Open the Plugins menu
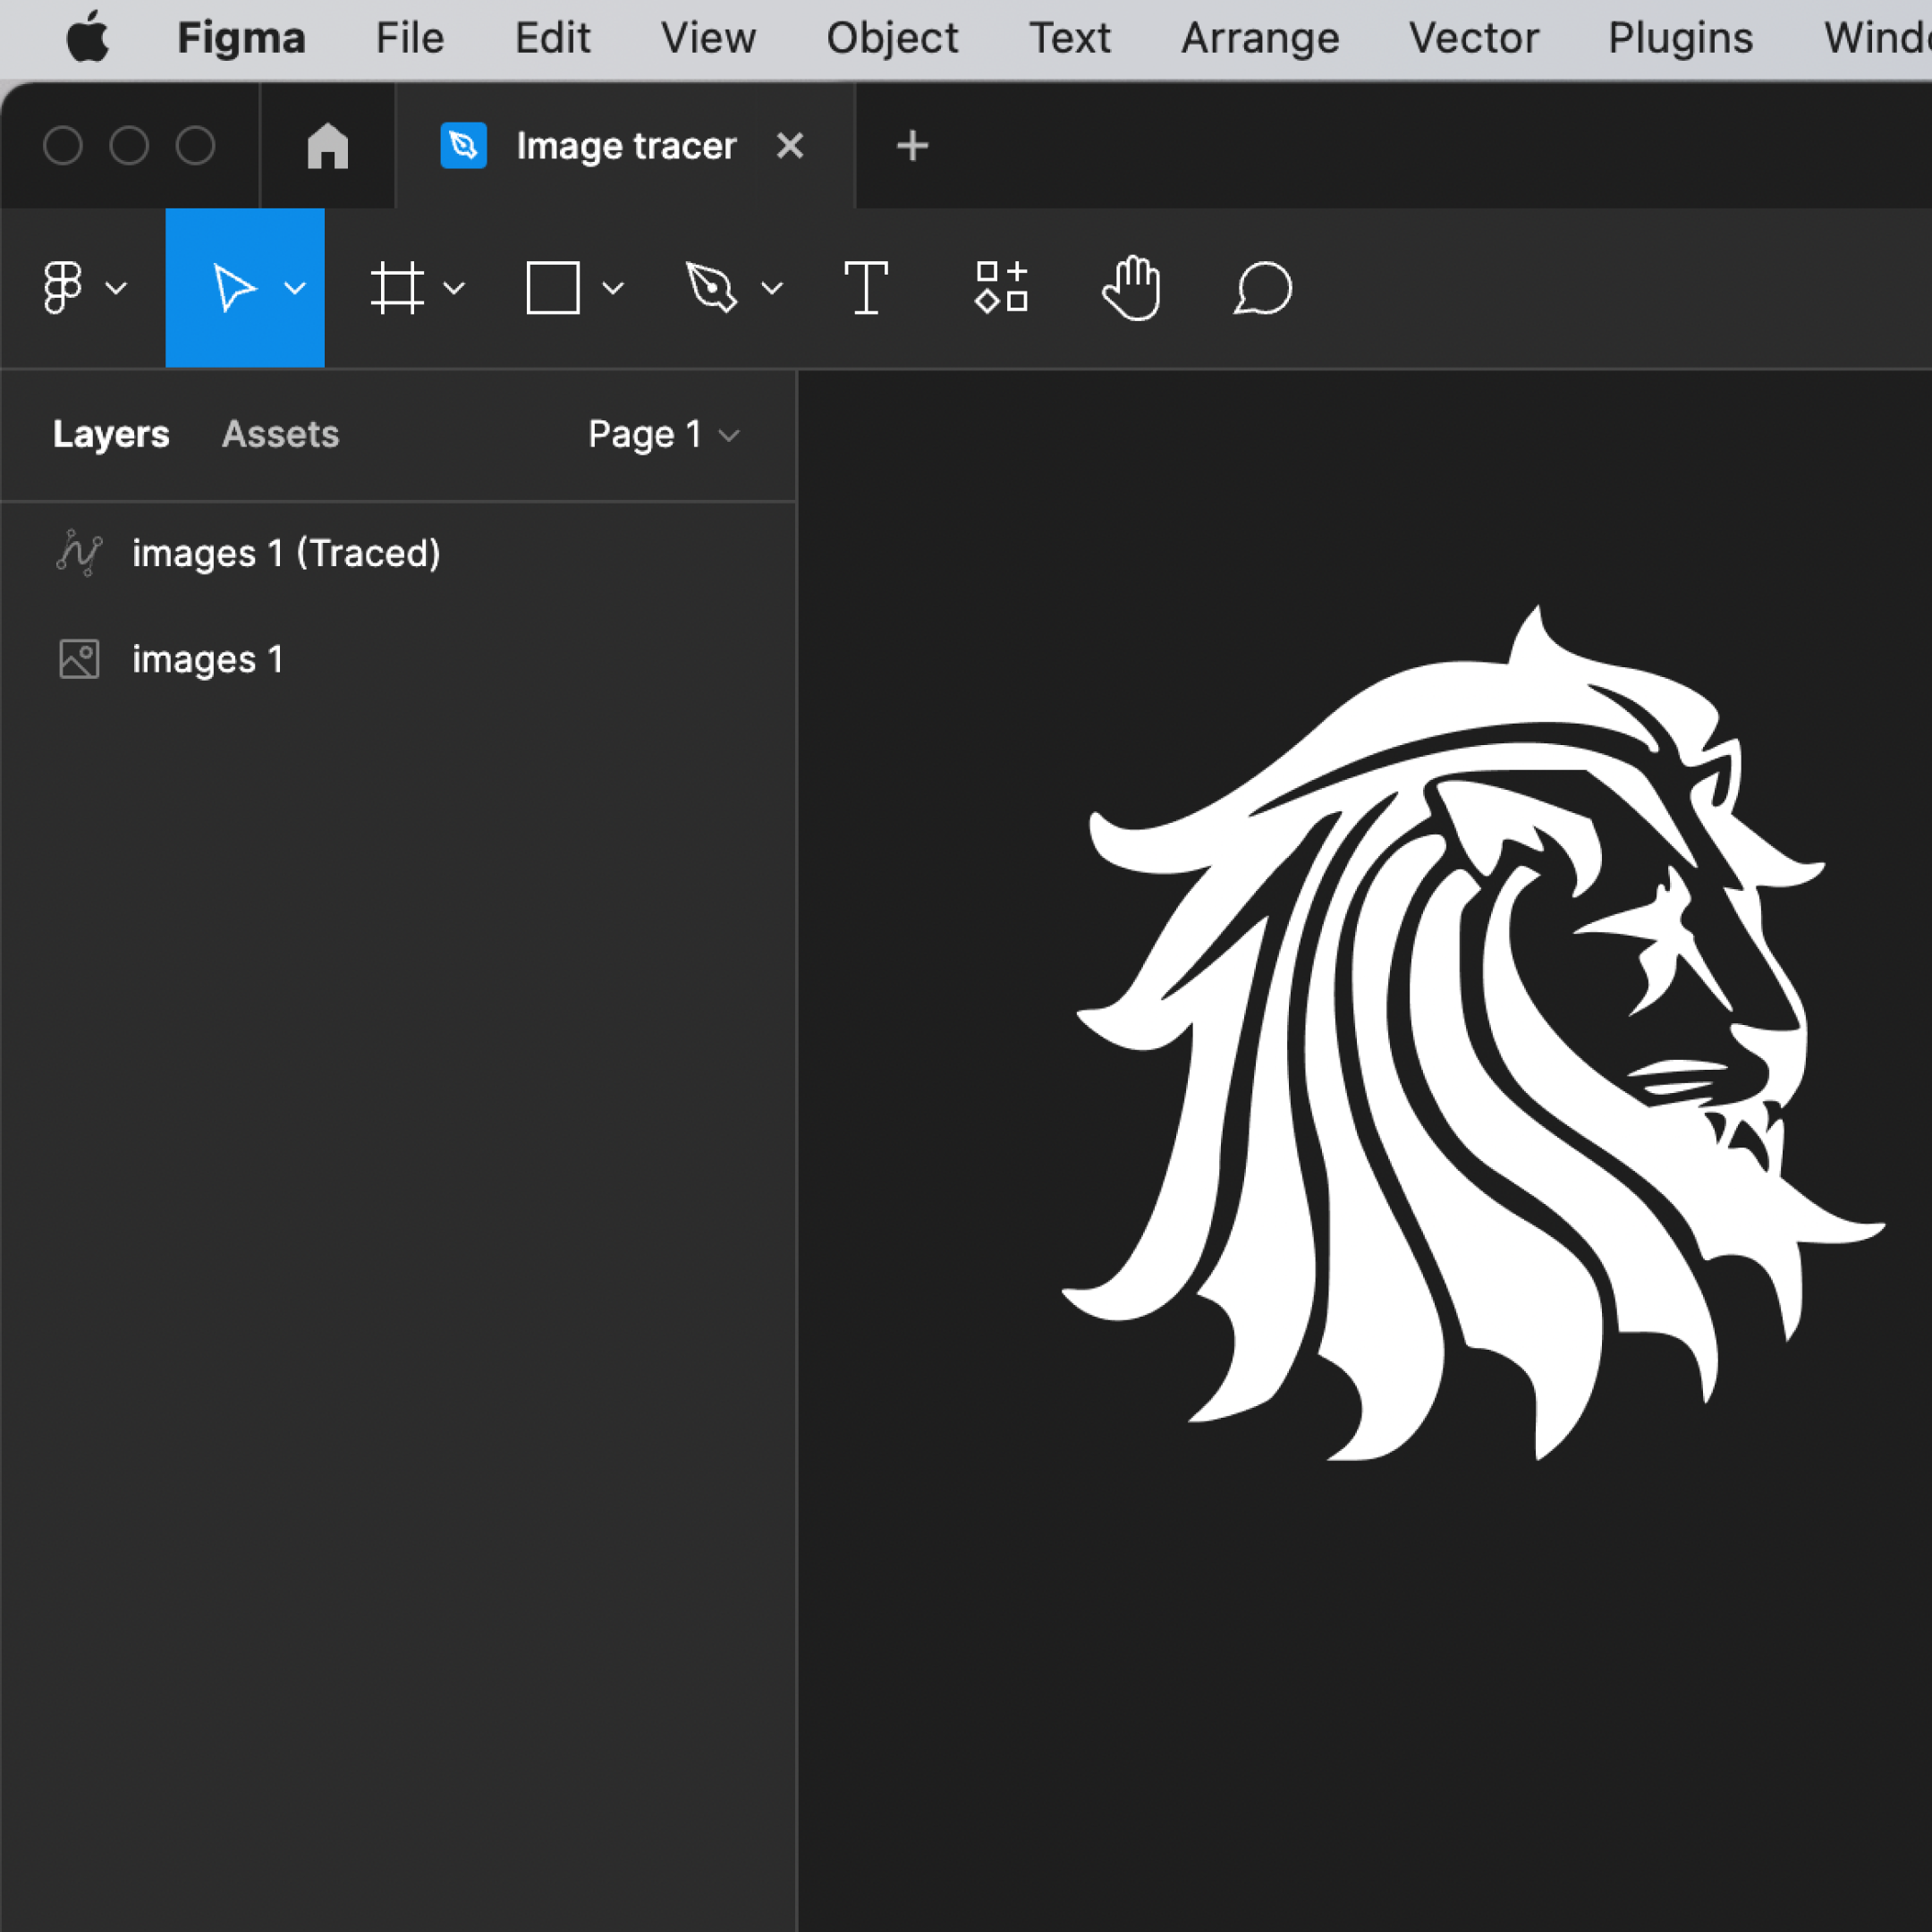 coord(1680,38)
